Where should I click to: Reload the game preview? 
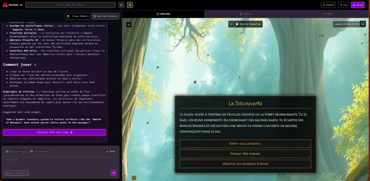[129, 25]
